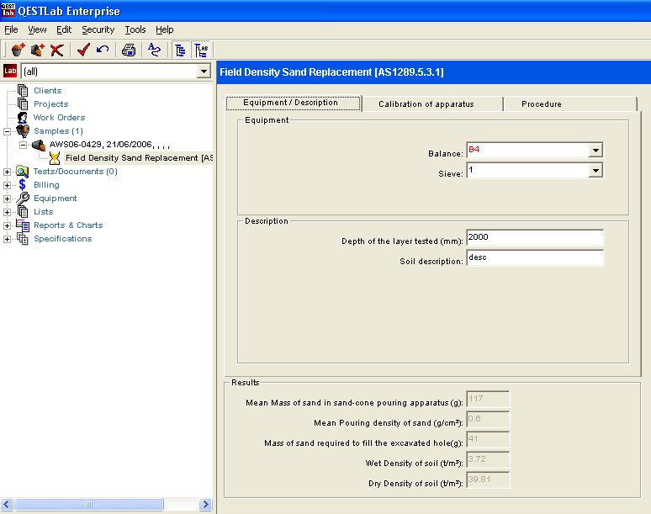Collapse the Samples (1) tree node
This screenshot has width=651, height=514.
8,131
